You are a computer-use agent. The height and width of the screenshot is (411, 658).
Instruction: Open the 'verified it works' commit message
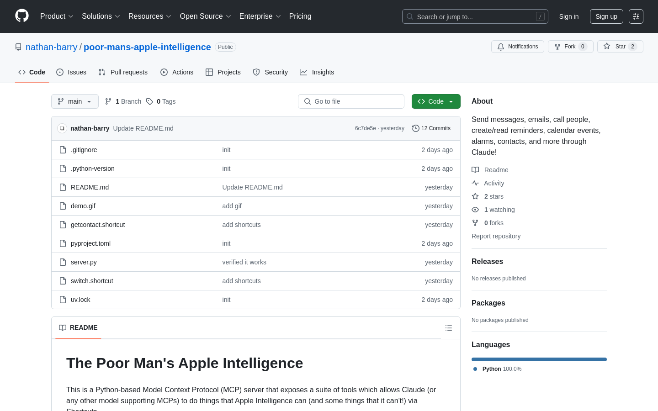[x=244, y=262]
